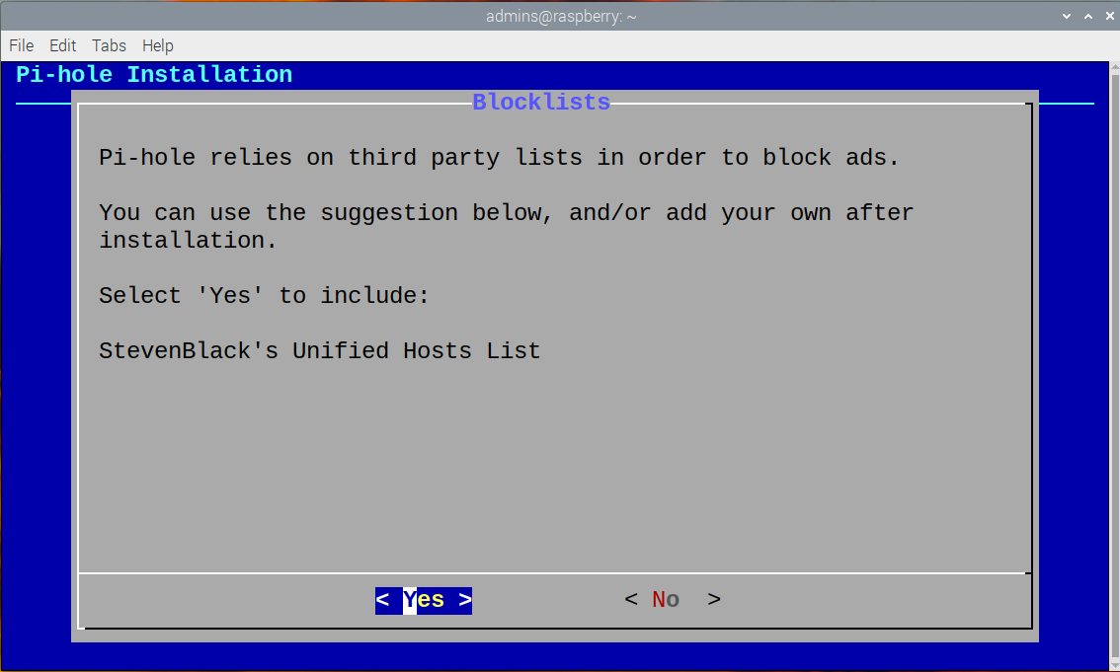1120x672 pixels.
Task: Close the terminal window
Action: (x=1110, y=16)
